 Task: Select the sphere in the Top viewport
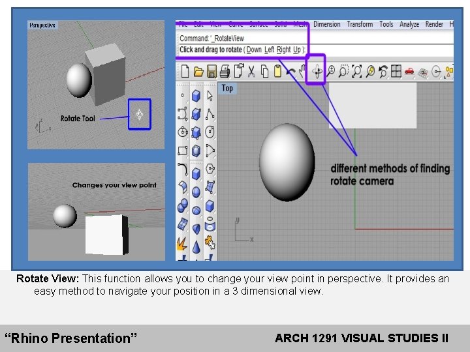point(287,162)
